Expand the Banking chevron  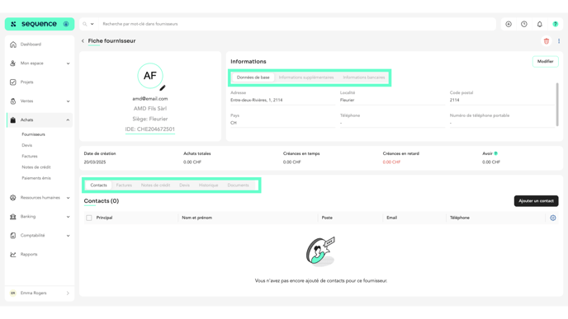coord(68,217)
